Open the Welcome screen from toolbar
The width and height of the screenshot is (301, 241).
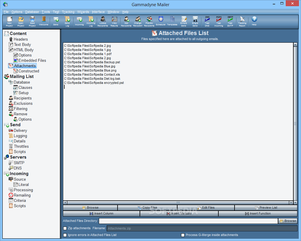pos(44,21)
